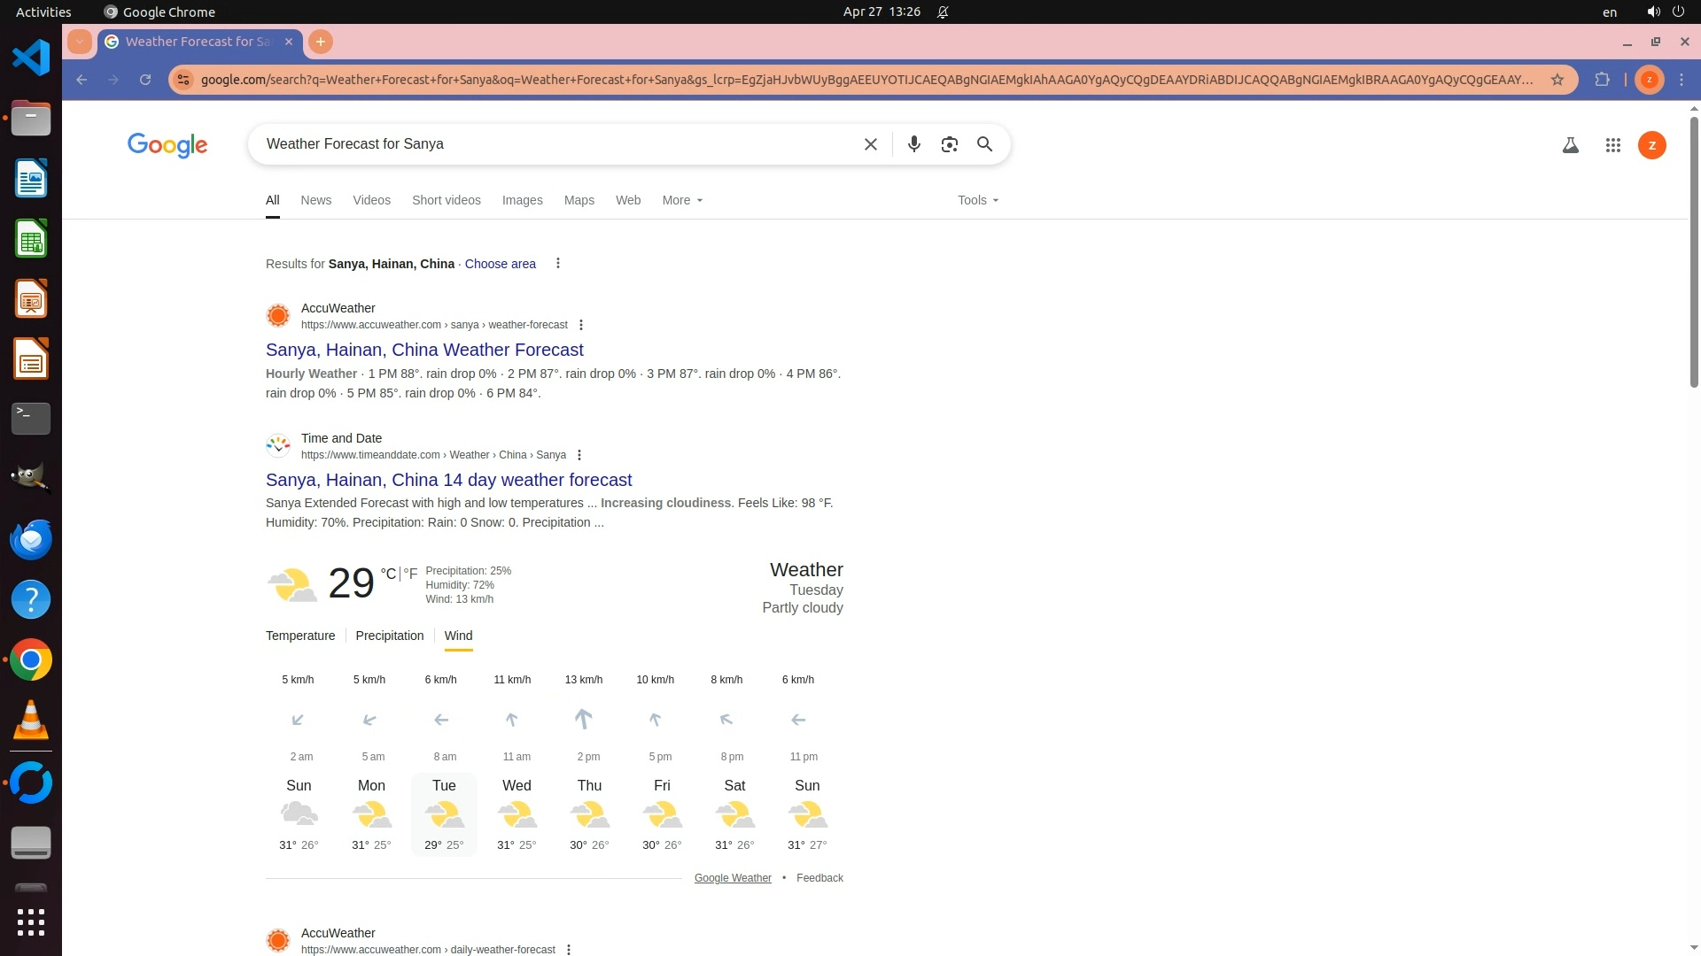Open the Google apps grid icon
This screenshot has height=956, width=1701.
(x=1612, y=145)
